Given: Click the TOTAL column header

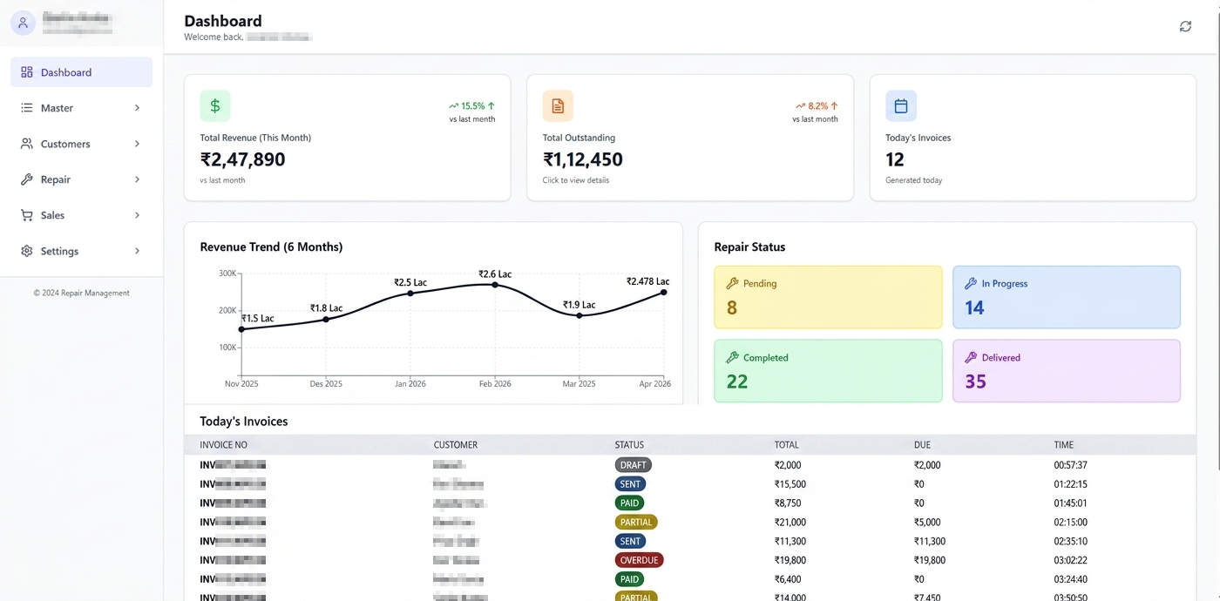Looking at the screenshot, I should pos(786,445).
